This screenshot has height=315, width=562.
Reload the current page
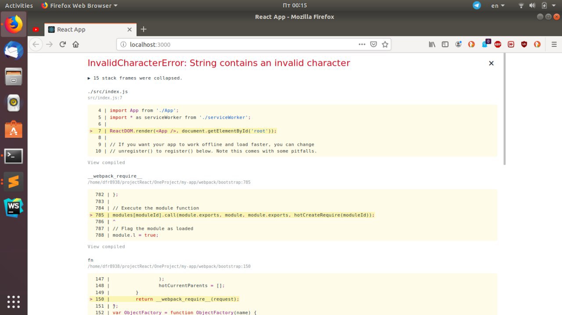pyautogui.click(x=63, y=44)
